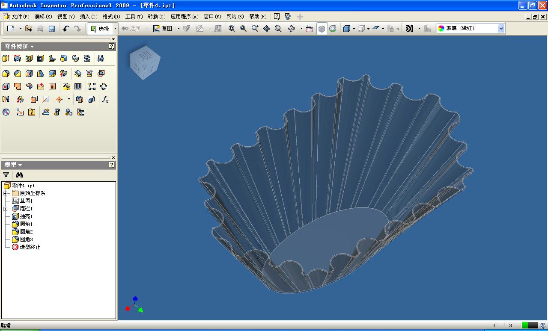Select the Extrude feature tool
The image size is (548, 331).
click(x=6, y=58)
